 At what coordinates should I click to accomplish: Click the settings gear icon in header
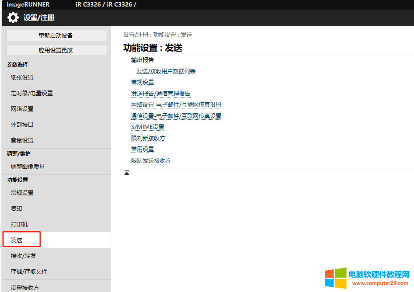(13, 18)
